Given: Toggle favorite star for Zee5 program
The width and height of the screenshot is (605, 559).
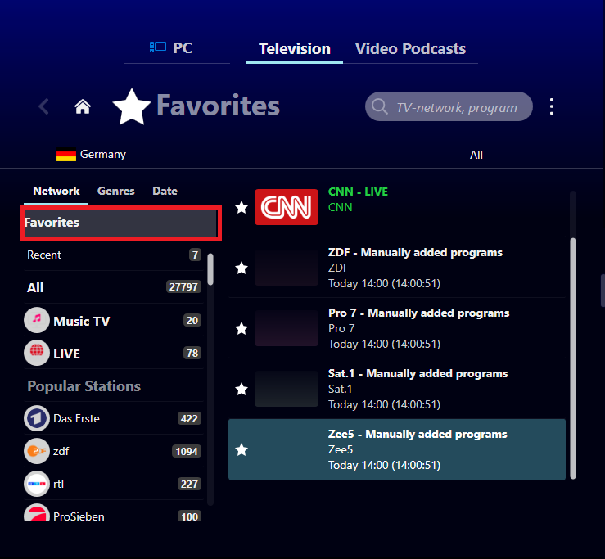Looking at the screenshot, I should tap(242, 449).
